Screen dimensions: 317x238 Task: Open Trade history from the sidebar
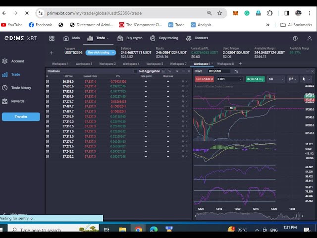(21, 88)
